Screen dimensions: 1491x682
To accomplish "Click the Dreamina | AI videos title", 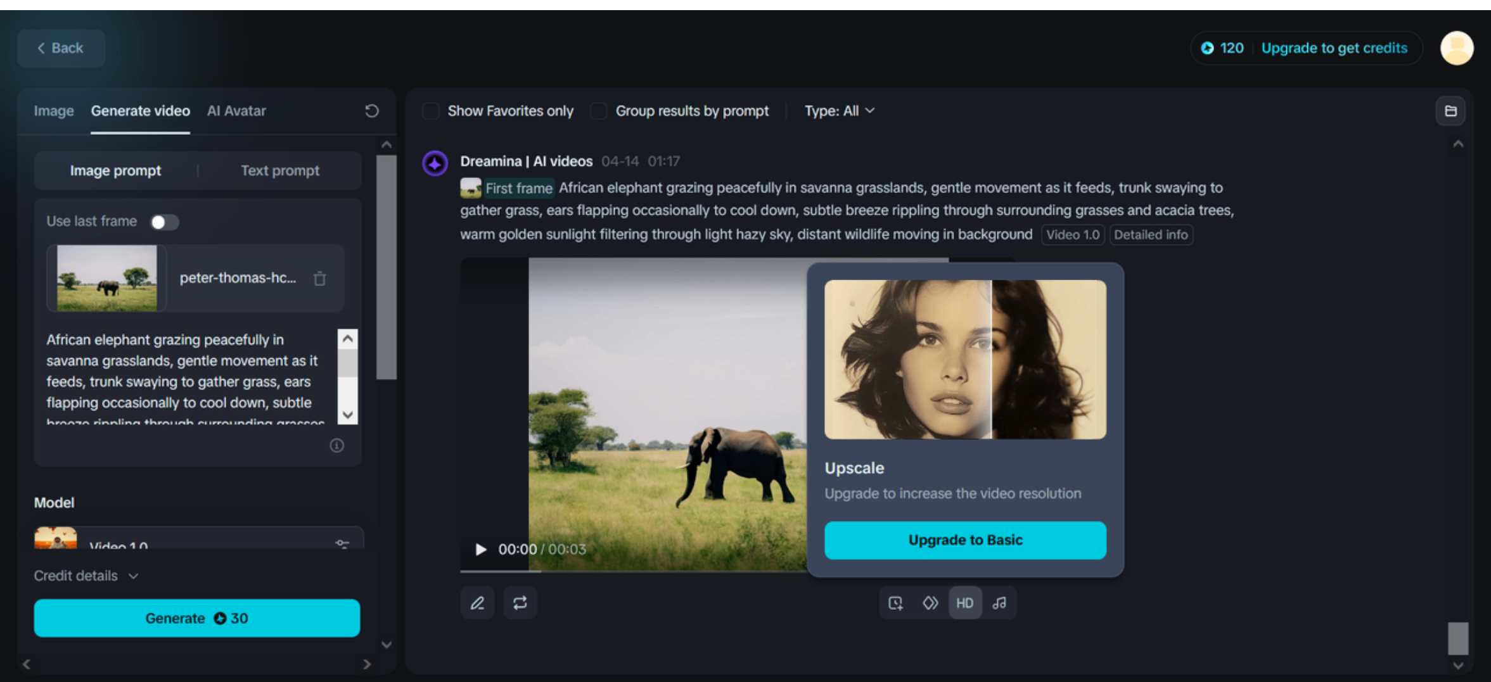I will [x=527, y=161].
